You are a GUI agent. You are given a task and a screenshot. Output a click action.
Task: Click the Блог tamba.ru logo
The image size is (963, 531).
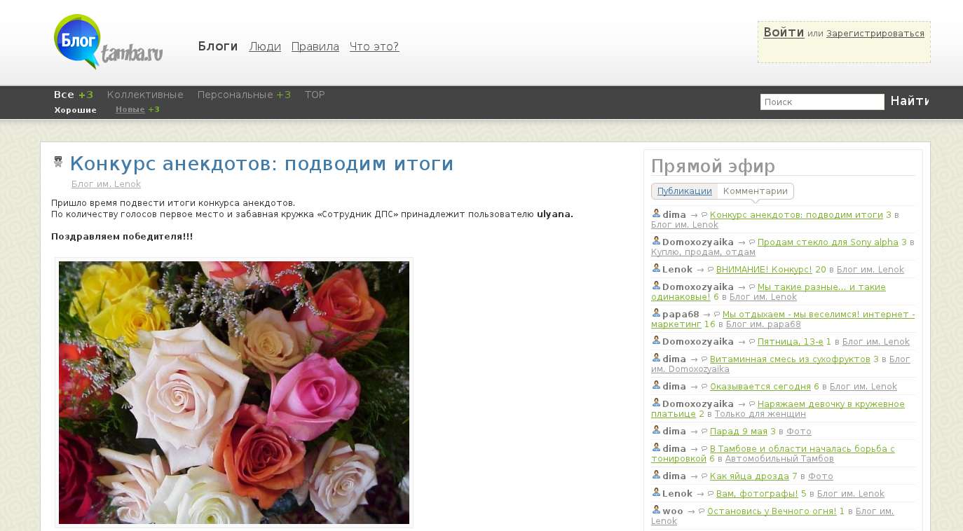(108, 42)
